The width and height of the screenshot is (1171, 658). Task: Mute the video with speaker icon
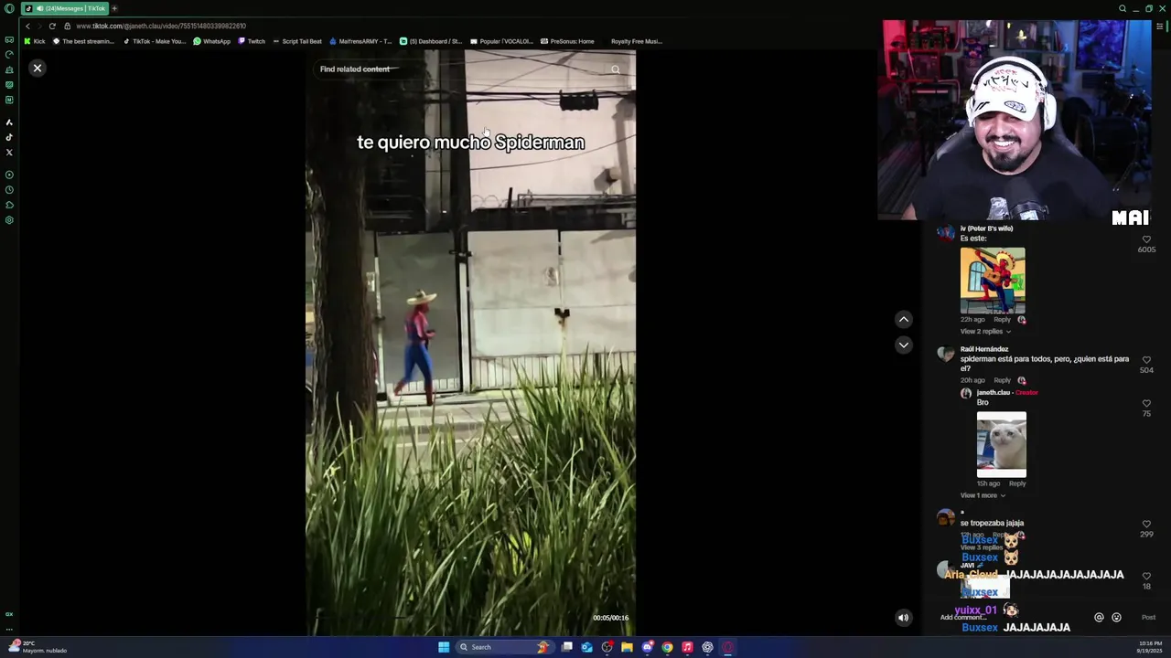tap(903, 618)
